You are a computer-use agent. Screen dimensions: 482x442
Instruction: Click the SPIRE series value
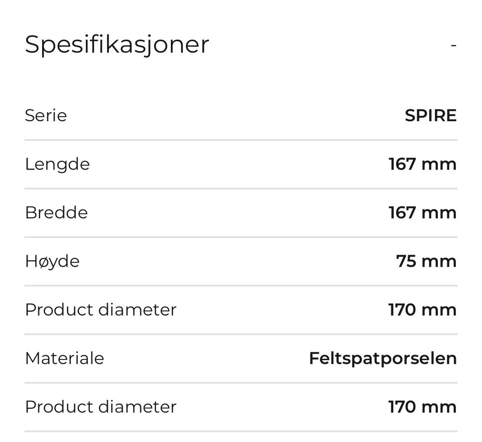click(431, 116)
